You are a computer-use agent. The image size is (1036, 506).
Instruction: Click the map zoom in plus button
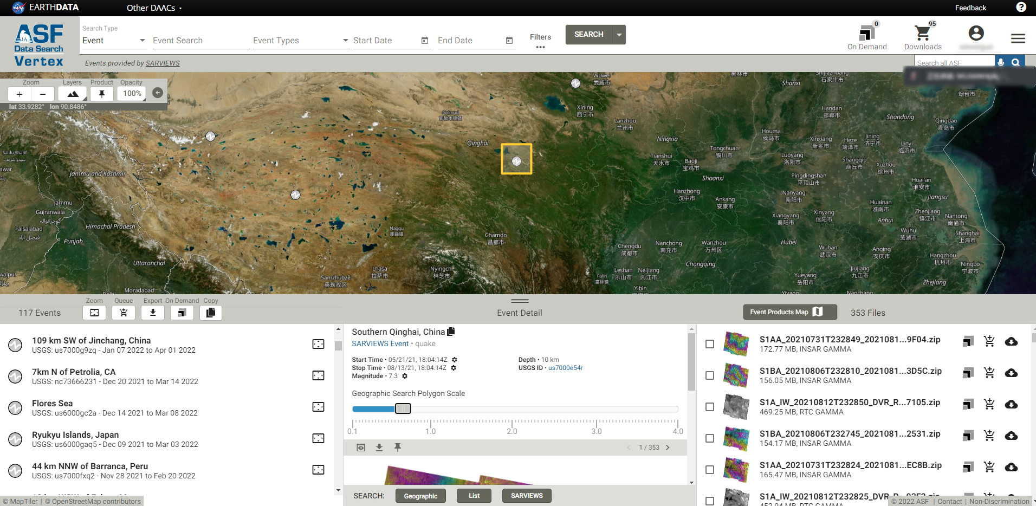tap(20, 94)
